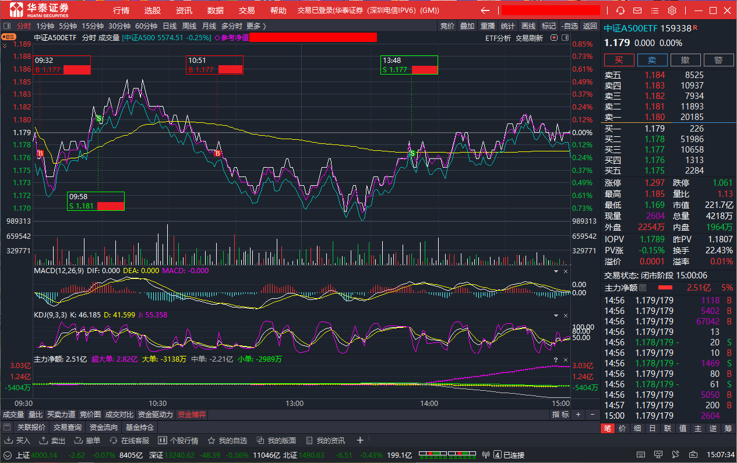
Task: Click the BS trade markers badge
Action: click(9, 37)
